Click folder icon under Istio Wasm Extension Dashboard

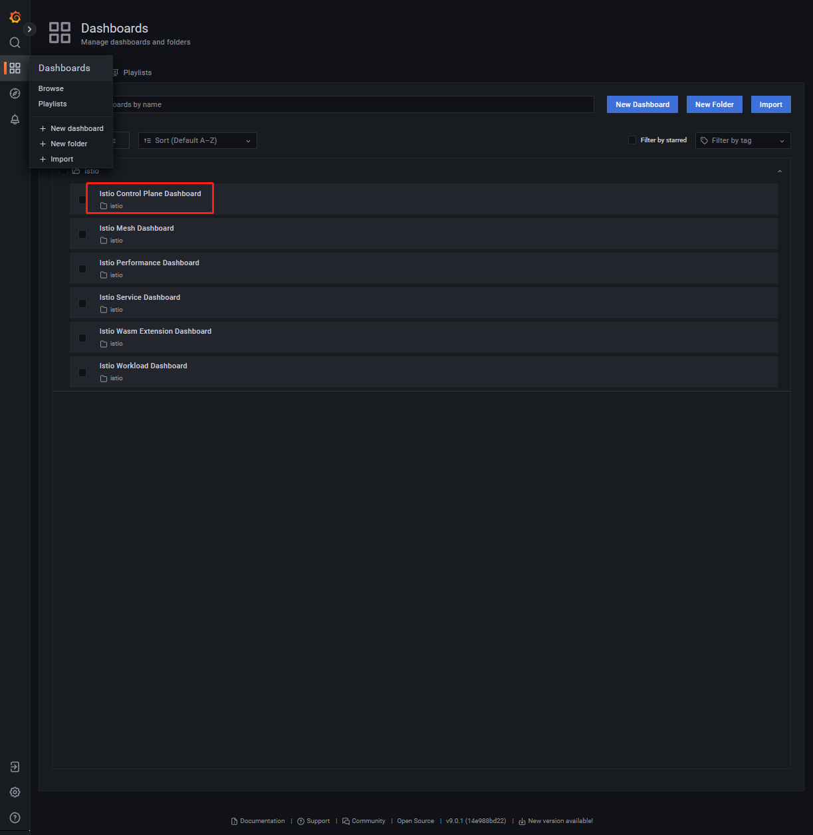pyautogui.click(x=104, y=344)
